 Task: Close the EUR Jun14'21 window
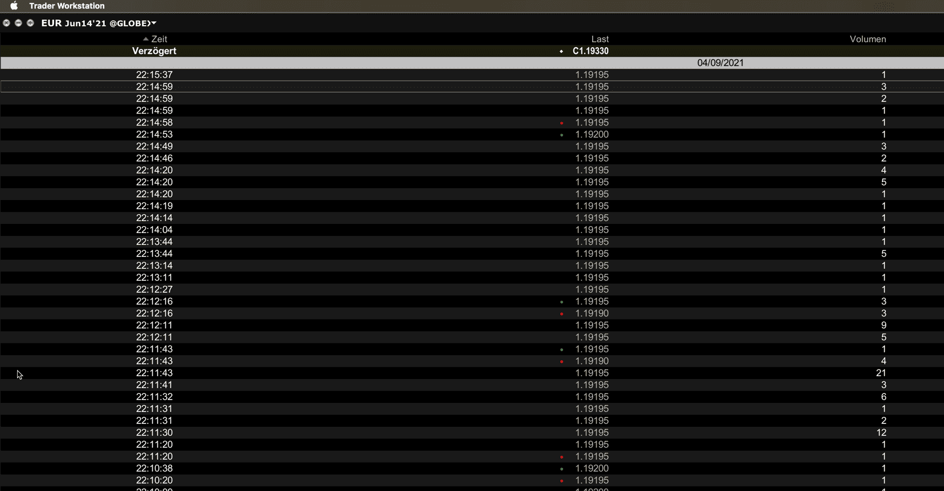point(6,23)
